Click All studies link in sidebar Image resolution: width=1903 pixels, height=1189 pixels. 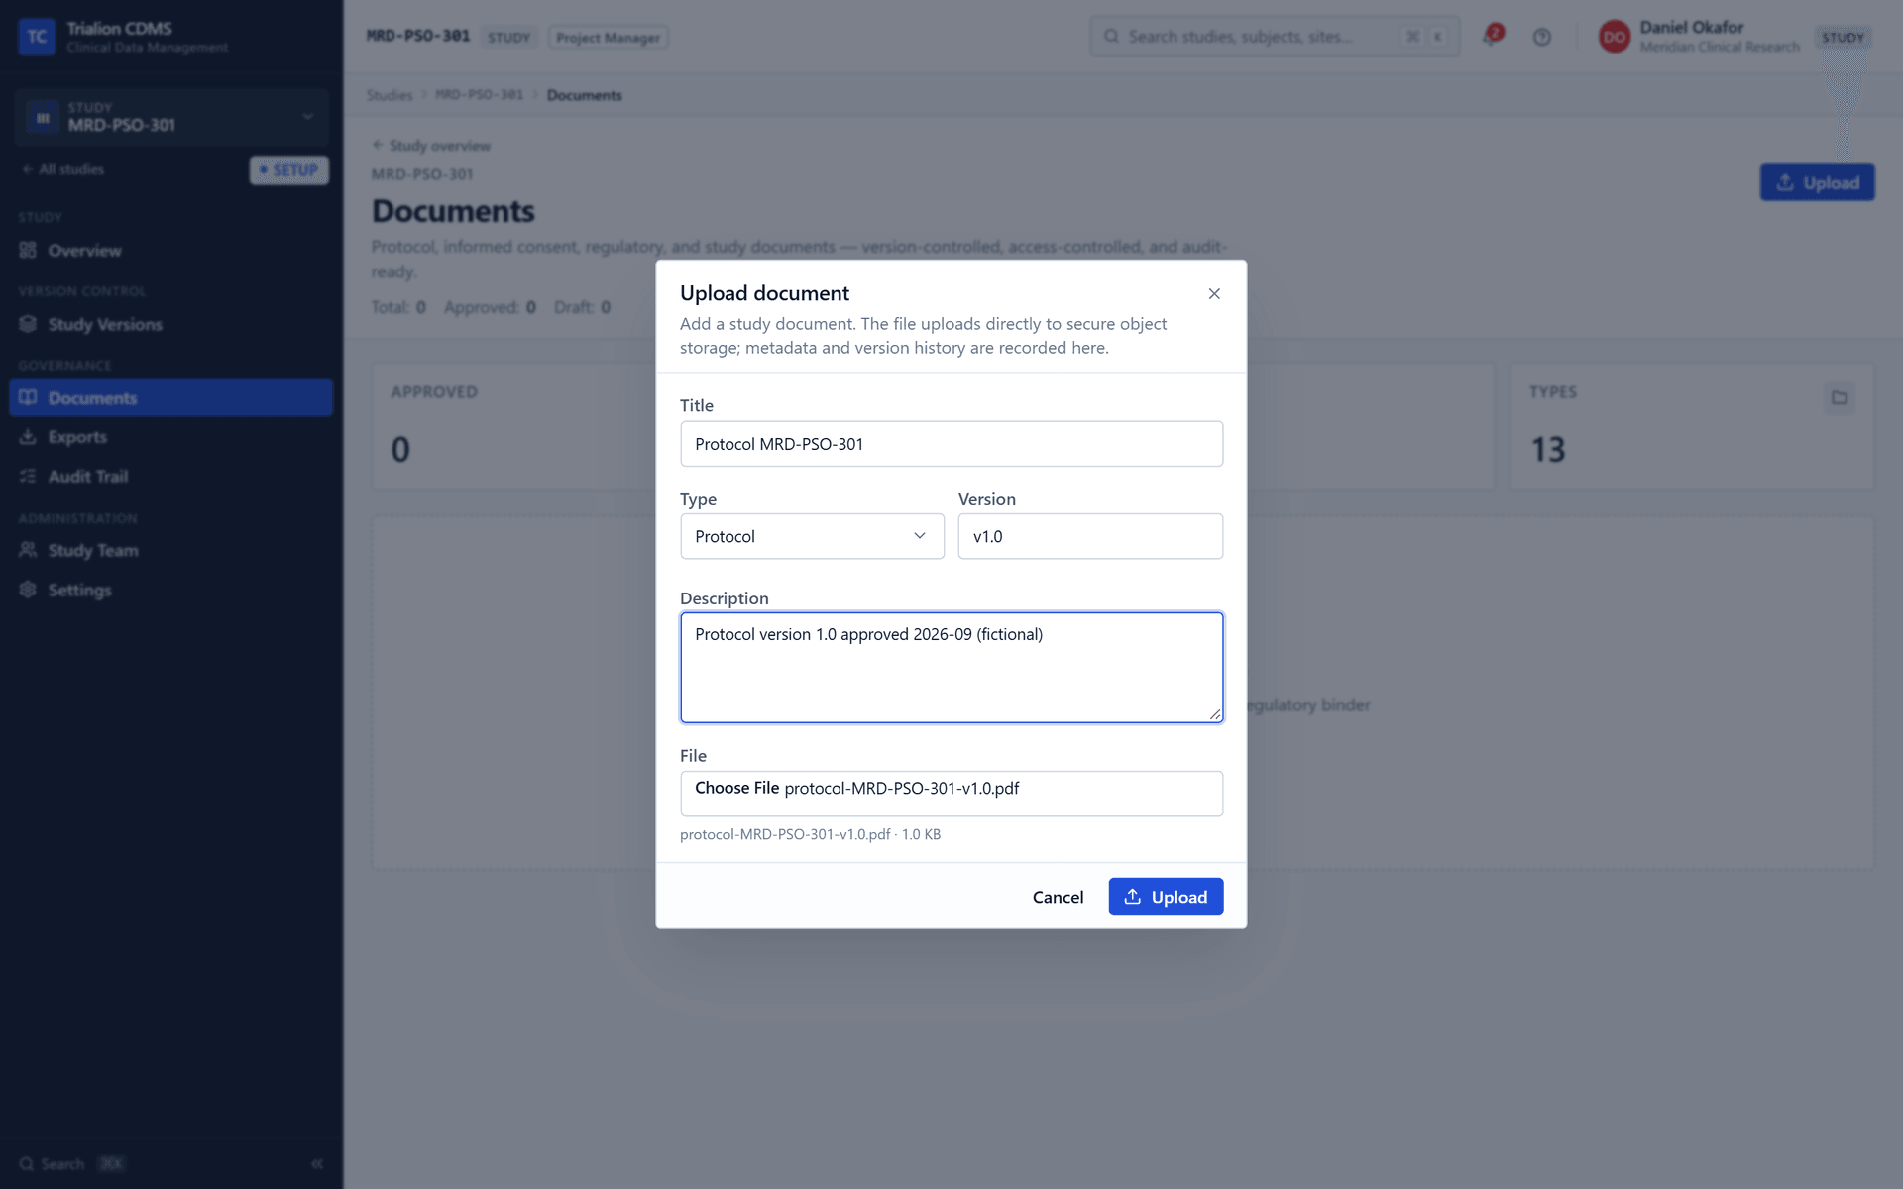pyautogui.click(x=63, y=169)
